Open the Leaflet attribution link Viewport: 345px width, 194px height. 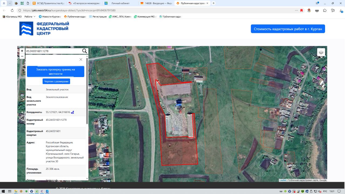[x=283, y=180]
